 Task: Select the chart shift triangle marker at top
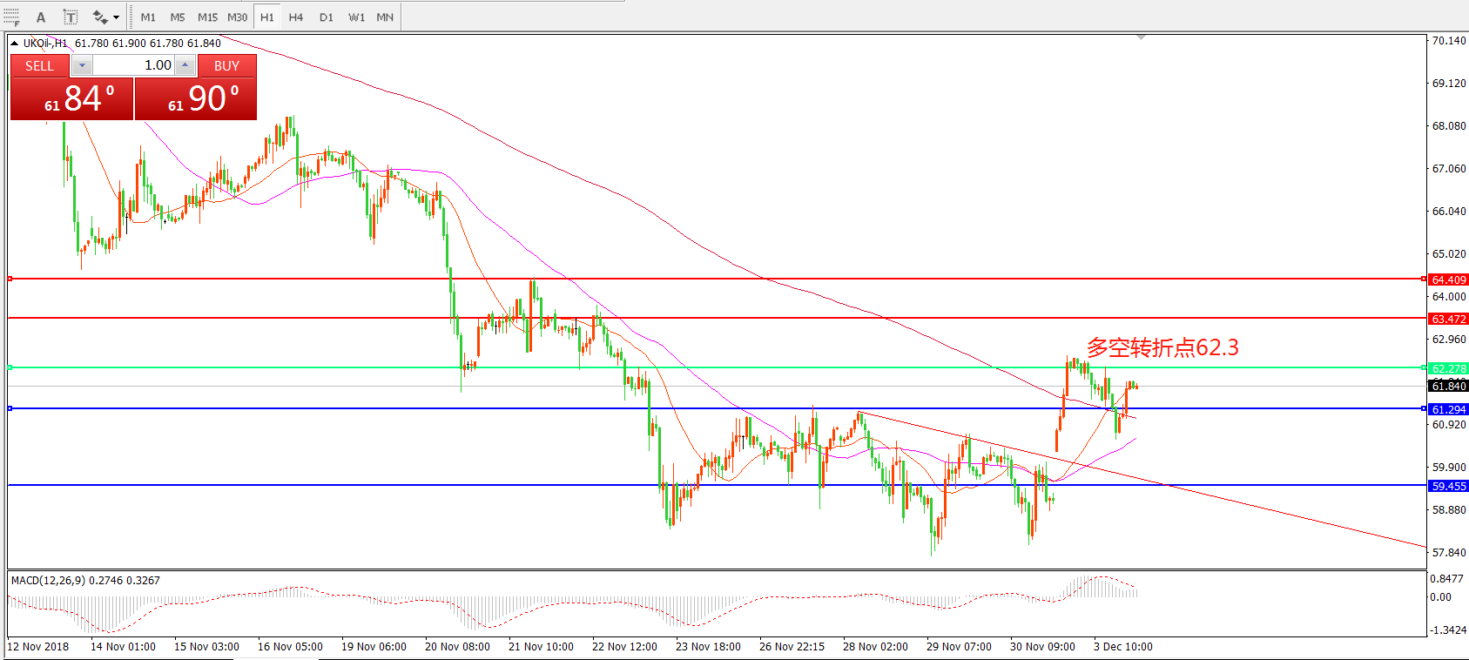point(1141,37)
